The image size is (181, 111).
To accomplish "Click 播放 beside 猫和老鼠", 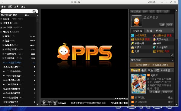I will point(170,97).
